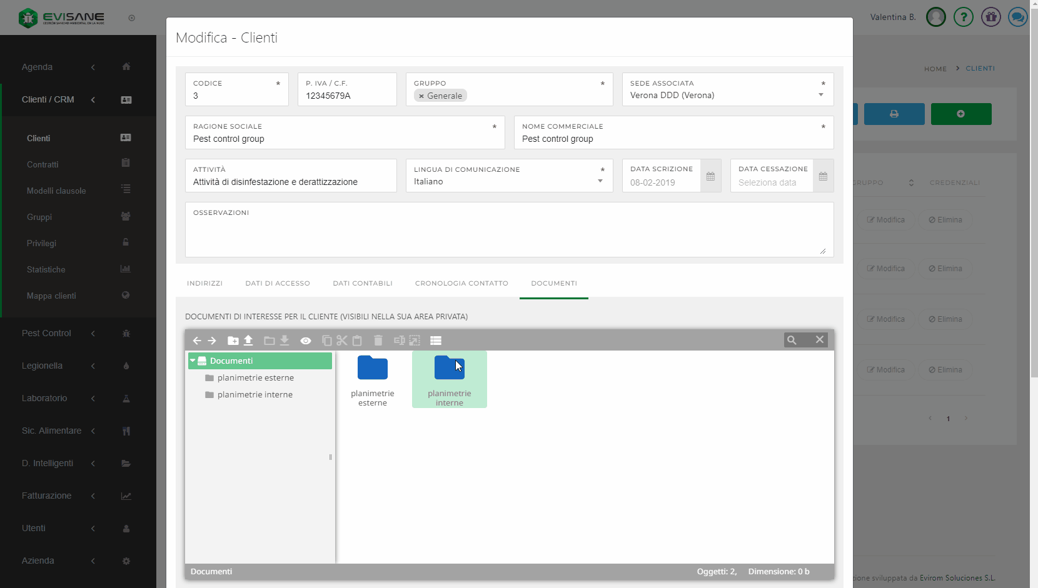The height and width of the screenshot is (588, 1038).
Task: Click the trash delete icon in toolbar
Action: pyautogui.click(x=378, y=341)
